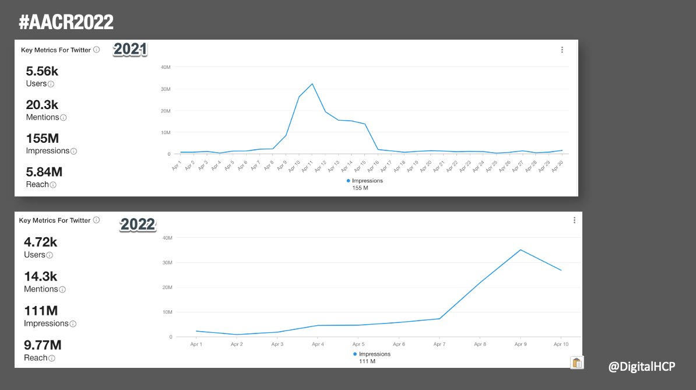This screenshot has height=390, width=696.
Task: Click the Mentions info icon under 14.3k
Action: pos(62,289)
